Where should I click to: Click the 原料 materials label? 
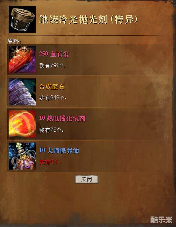[14, 41]
